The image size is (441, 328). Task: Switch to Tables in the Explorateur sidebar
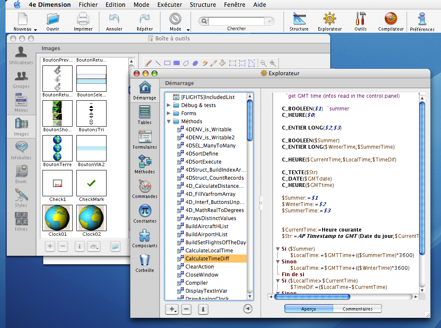point(145,115)
